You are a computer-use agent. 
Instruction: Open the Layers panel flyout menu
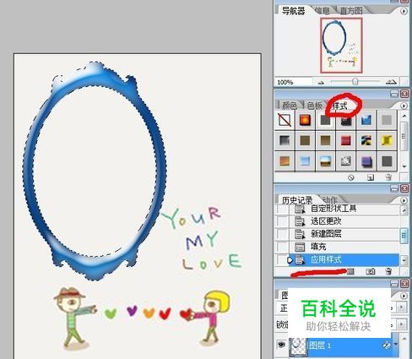click(404, 296)
